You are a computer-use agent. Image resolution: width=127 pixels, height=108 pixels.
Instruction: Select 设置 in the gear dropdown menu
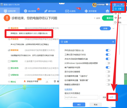point(119,9)
